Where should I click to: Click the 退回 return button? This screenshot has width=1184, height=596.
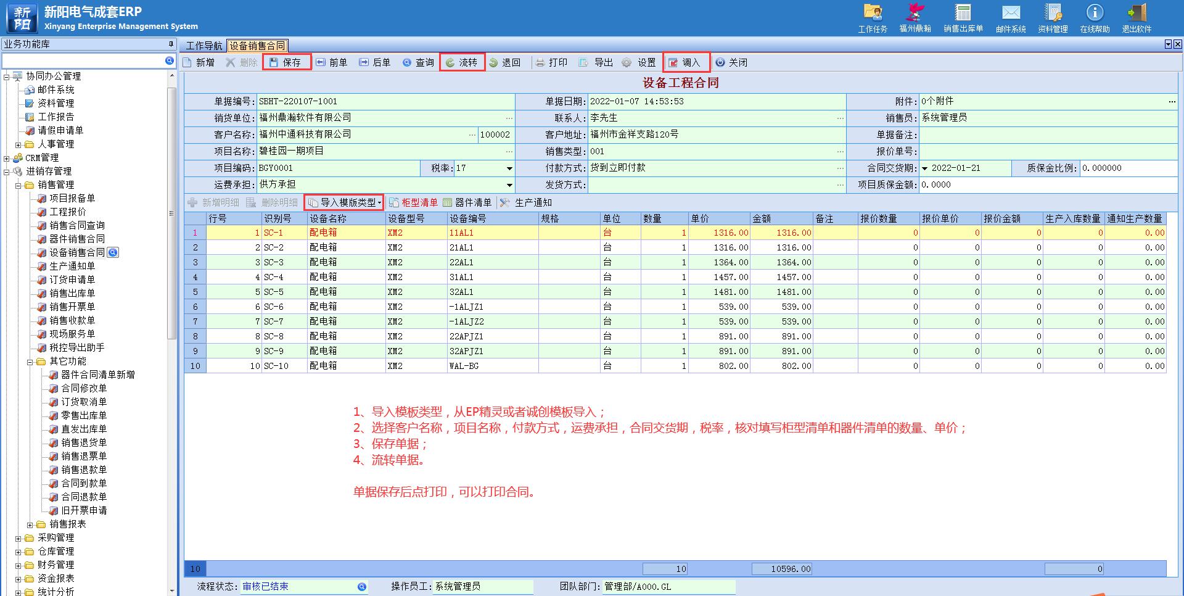505,62
